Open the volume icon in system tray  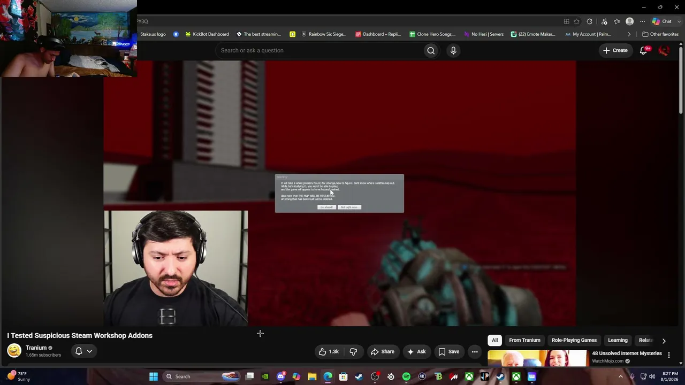coord(652,376)
